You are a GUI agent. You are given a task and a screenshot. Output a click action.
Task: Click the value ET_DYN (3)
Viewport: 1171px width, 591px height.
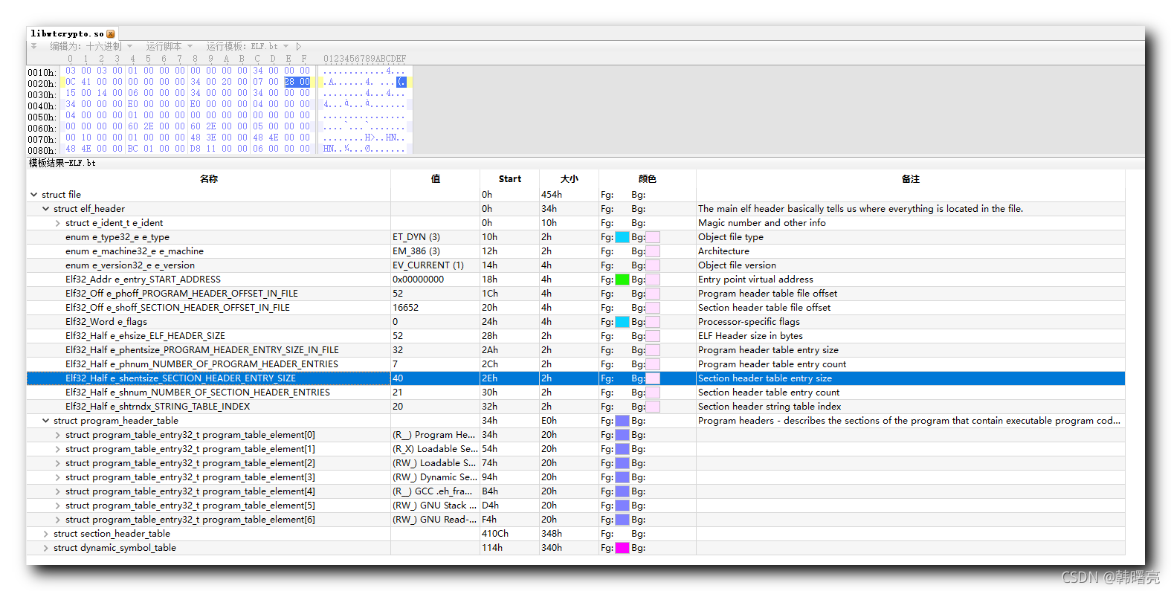click(416, 237)
